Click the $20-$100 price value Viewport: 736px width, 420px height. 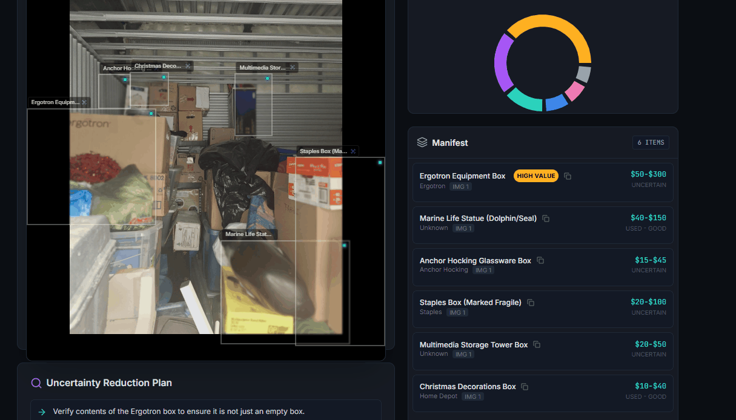[648, 302]
